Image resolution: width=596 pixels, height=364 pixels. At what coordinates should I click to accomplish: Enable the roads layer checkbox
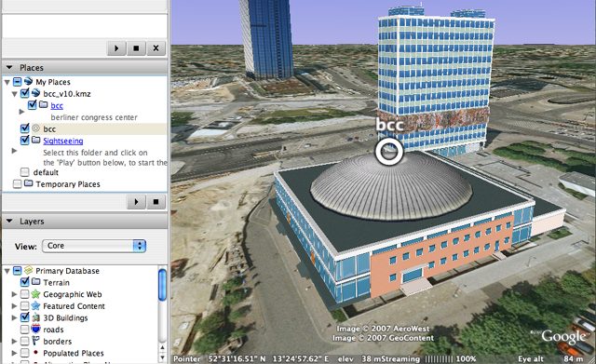[25, 329]
